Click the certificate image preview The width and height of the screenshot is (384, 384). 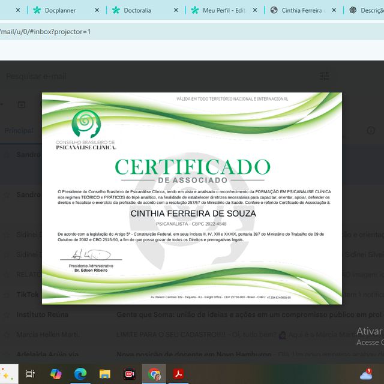192,199
